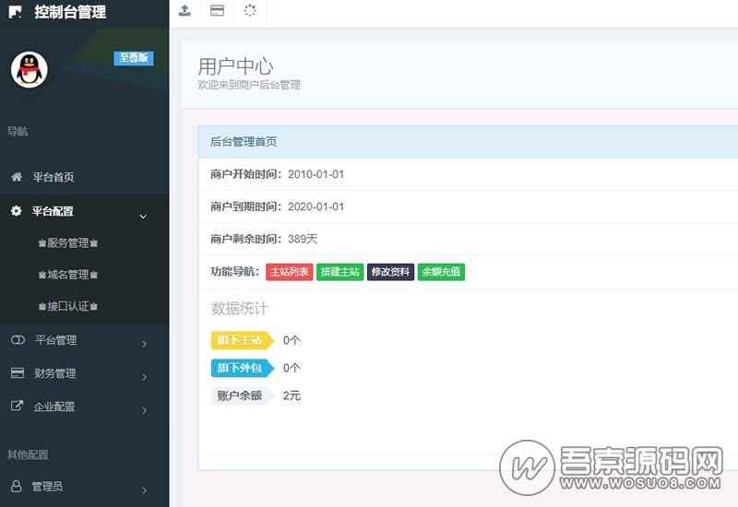This screenshot has width=738, height=507.
Task: Click the penguin avatar profile picture
Action: click(x=29, y=69)
